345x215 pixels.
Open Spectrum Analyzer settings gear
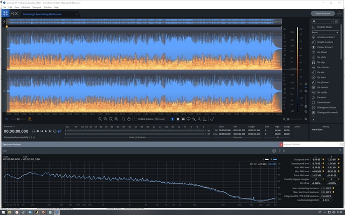click(x=273, y=151)
